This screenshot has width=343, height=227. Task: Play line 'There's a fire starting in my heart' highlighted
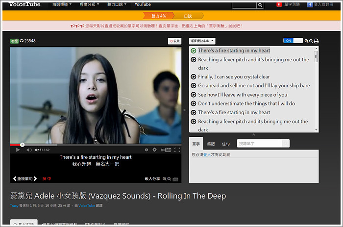pos(194,50)
